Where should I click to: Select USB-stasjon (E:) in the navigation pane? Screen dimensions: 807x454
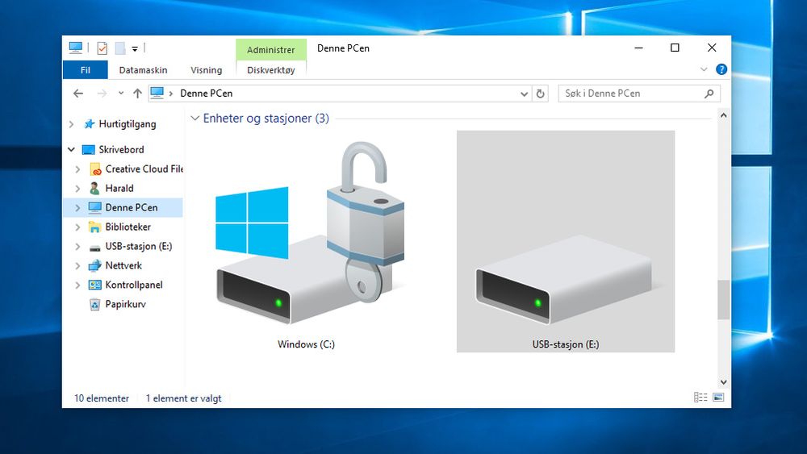click(x=139, y=246)
